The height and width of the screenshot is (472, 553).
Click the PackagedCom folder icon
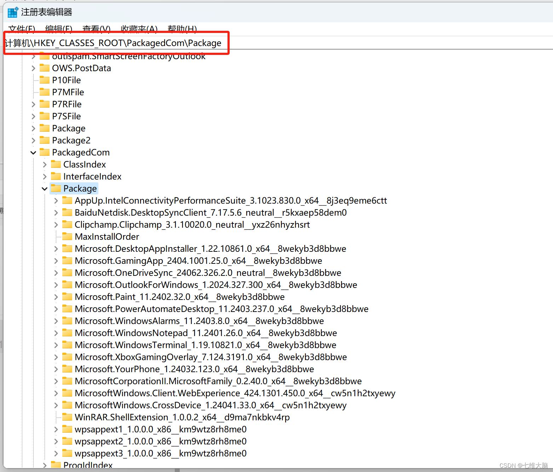point(45,152)
